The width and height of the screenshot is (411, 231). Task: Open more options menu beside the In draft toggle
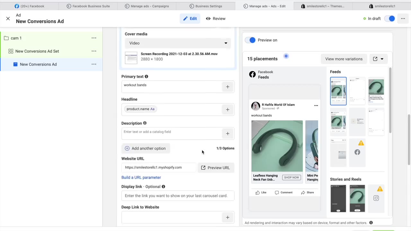403,19
